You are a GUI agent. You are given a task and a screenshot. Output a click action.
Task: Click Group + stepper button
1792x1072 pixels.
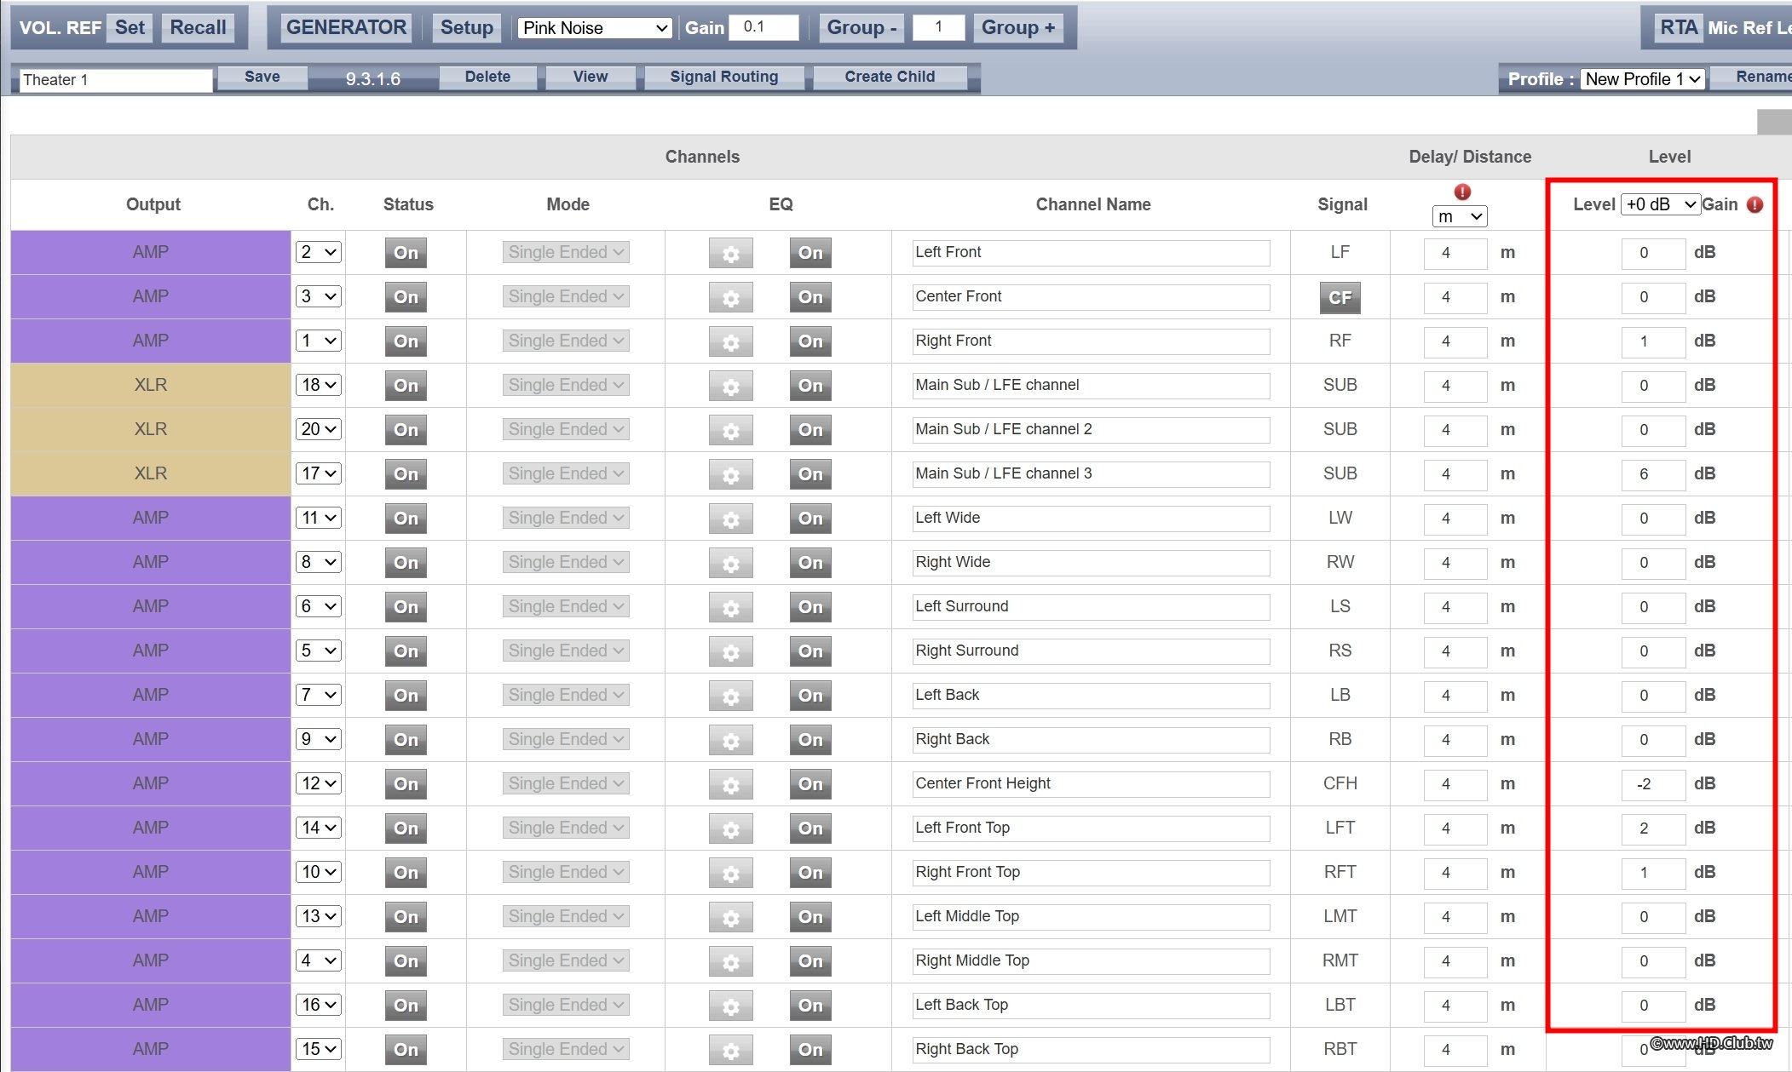tap(1017, 27)
